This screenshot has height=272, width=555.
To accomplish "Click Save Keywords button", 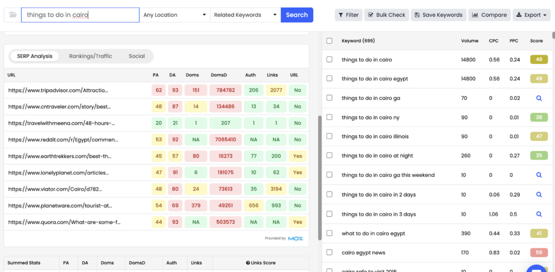I will (438, 15).
